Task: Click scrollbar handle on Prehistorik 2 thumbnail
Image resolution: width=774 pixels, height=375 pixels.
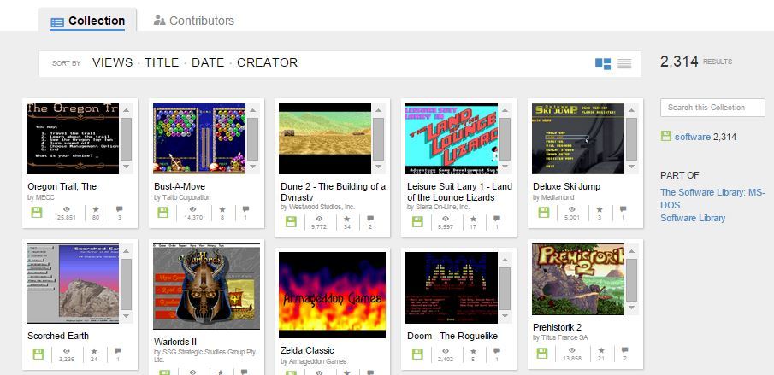Action: [x=631, y=280]
